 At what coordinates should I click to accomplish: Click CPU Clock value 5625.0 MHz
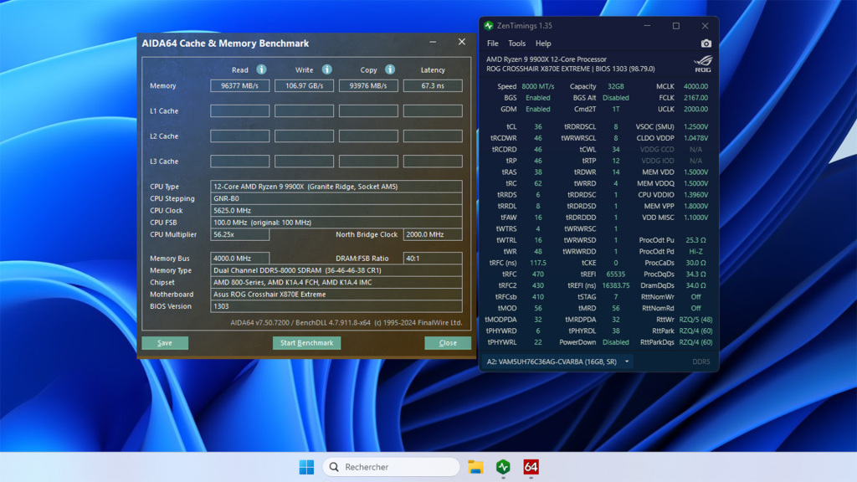(x=336, y=210)
